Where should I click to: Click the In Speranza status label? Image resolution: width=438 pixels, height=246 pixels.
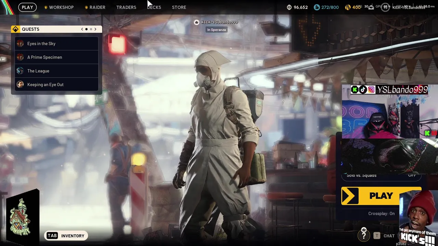216,30
